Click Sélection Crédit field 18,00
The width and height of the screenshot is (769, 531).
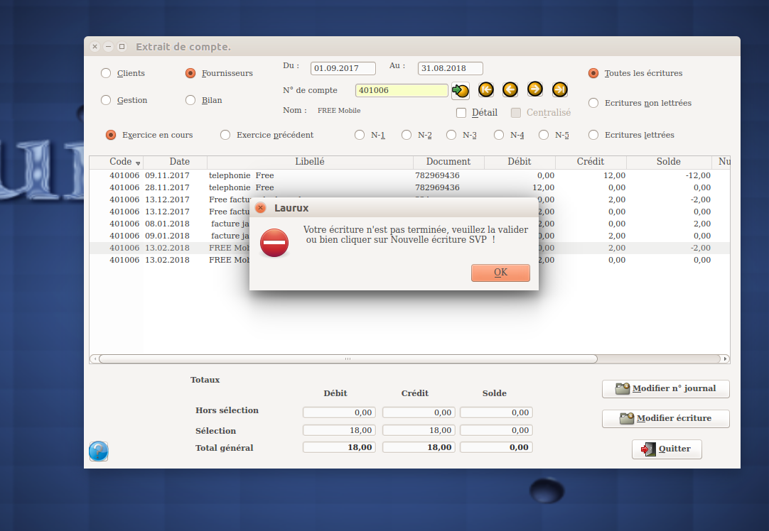click(419, 430)
